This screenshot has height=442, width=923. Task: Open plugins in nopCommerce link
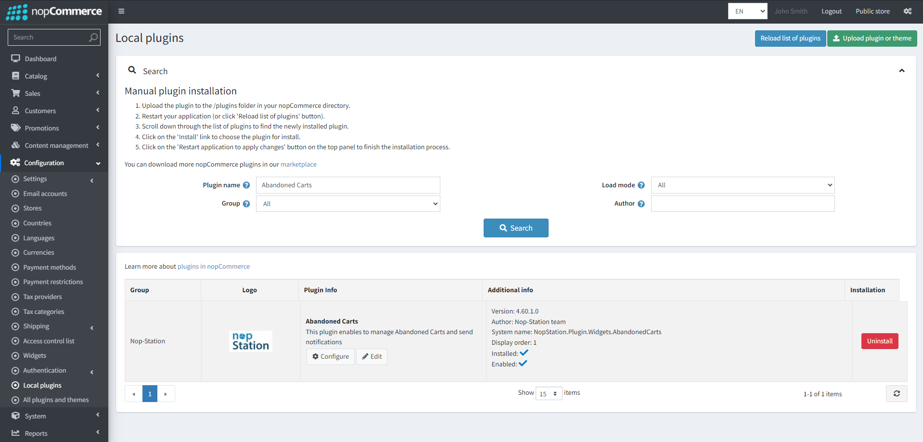(x=214, y=267)
